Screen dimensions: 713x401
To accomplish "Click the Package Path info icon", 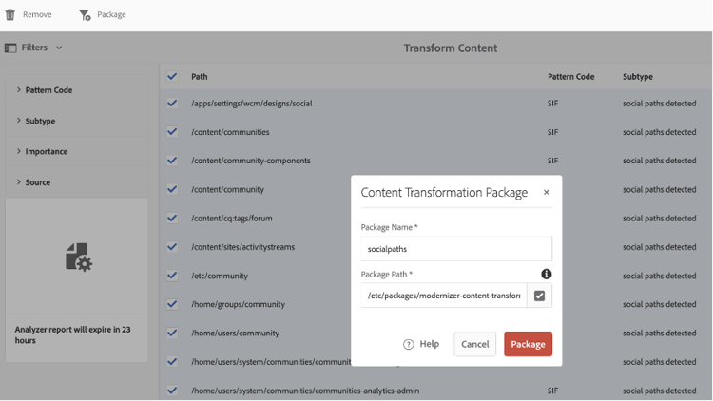I will (x=546, y=274).
